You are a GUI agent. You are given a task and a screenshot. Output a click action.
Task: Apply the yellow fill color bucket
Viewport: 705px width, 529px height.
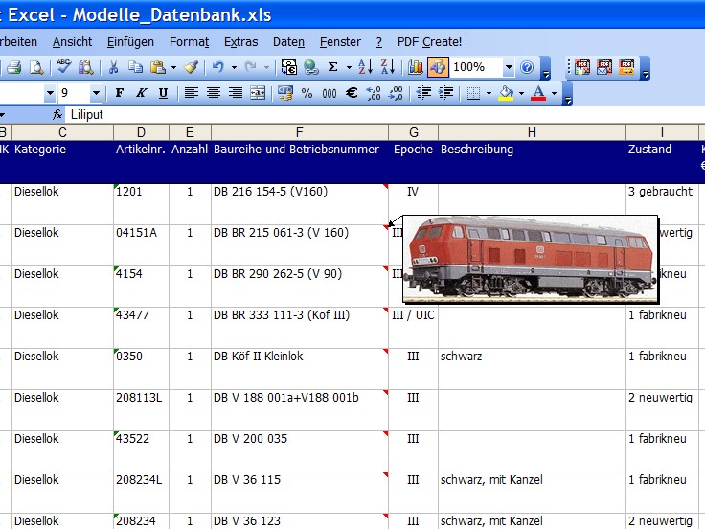[x=507, y=93]
